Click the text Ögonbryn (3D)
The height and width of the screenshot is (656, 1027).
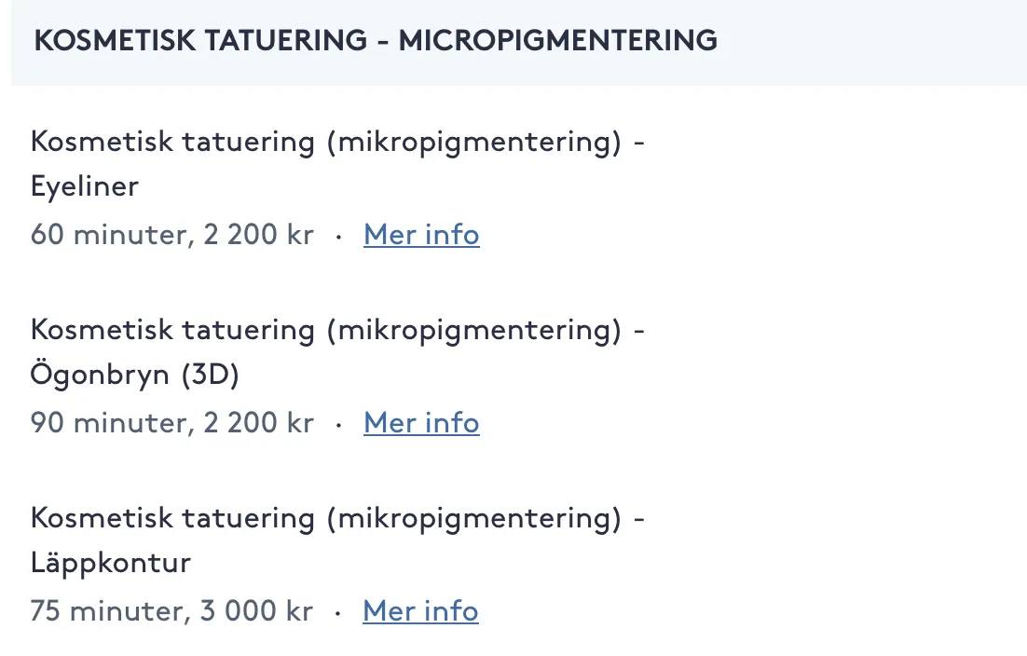click(x=134, y=374)
